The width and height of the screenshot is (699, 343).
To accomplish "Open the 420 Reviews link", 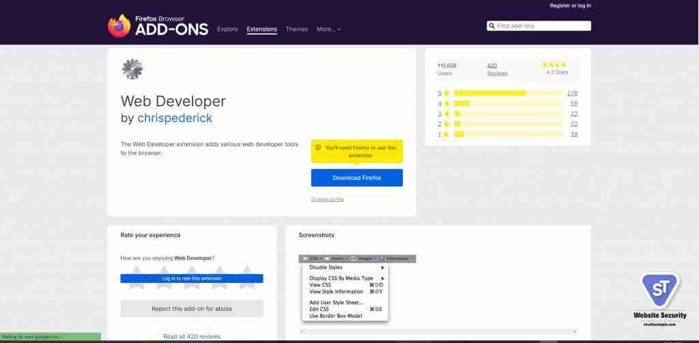I will coord(497,70).
